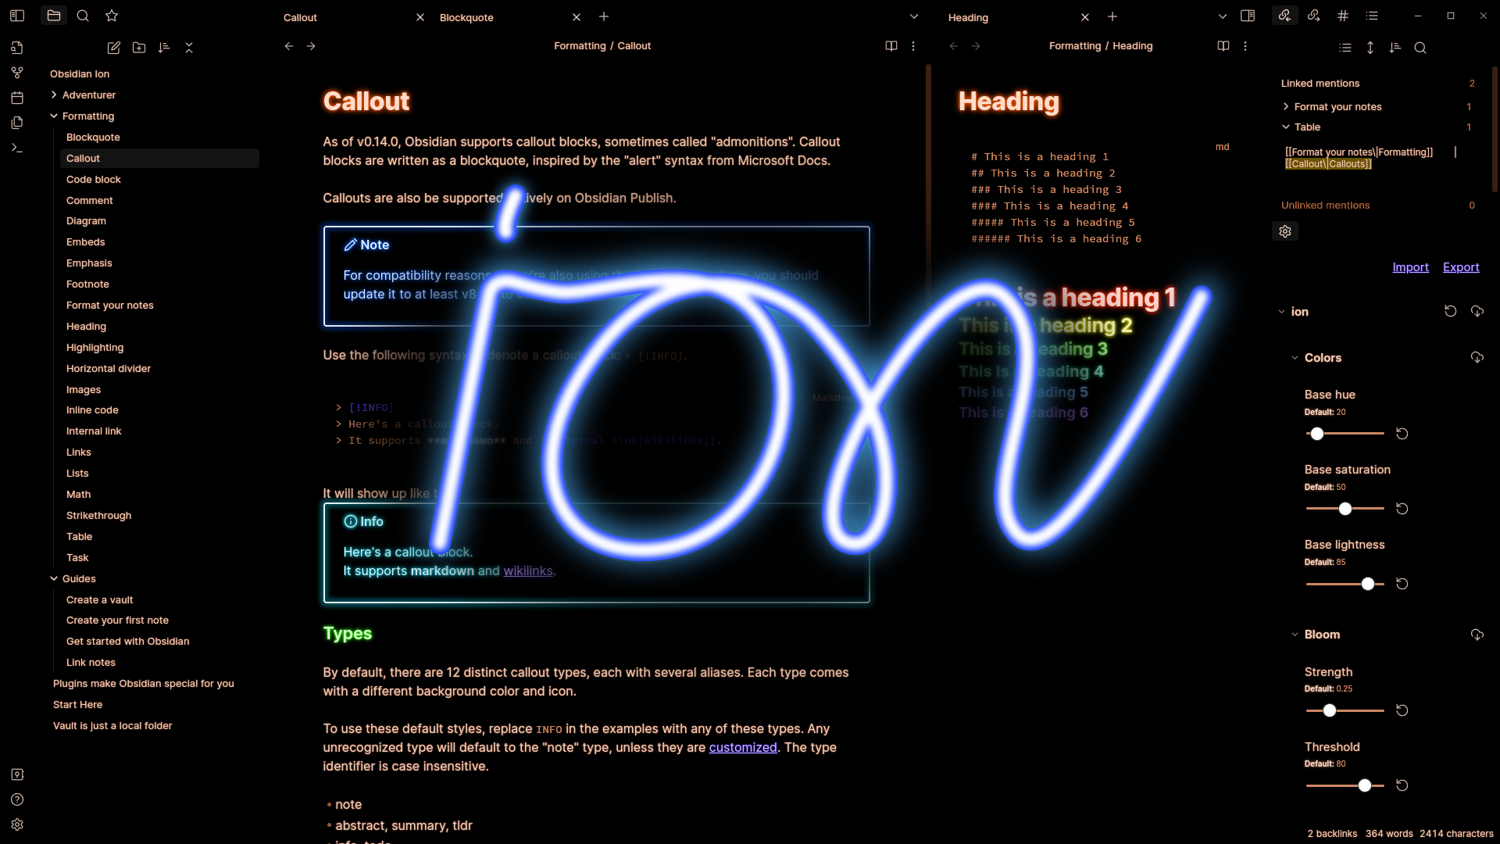Viewport: 1500px width, 844px height.
Task: Collapse the Guides folder
Action: coord(54,578)
